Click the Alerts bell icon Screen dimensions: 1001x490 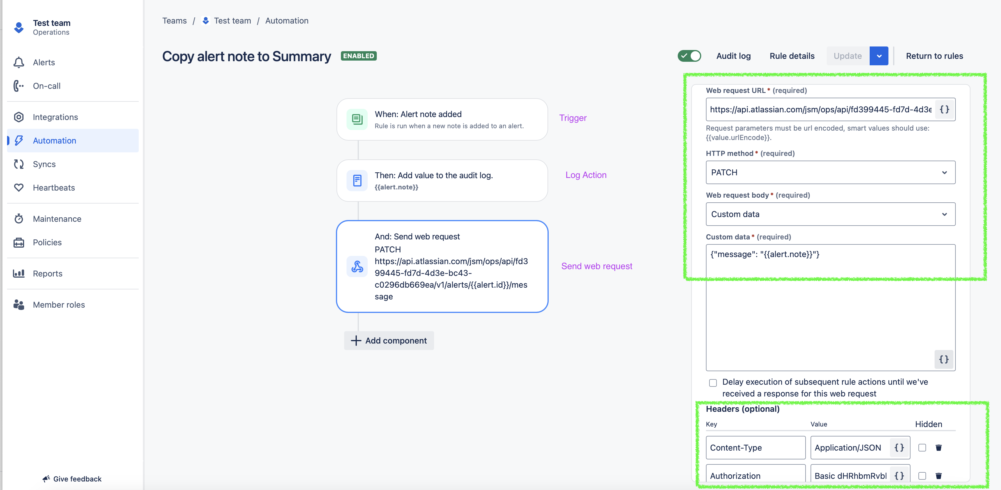pos(19,62)
